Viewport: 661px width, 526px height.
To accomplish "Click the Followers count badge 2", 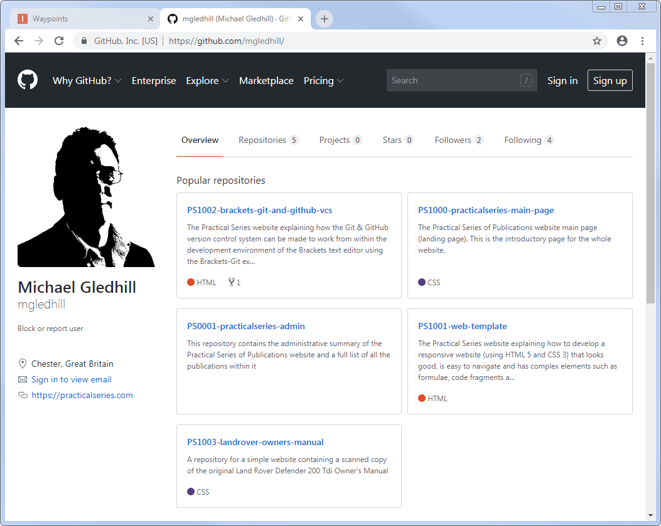I will 478,140.
